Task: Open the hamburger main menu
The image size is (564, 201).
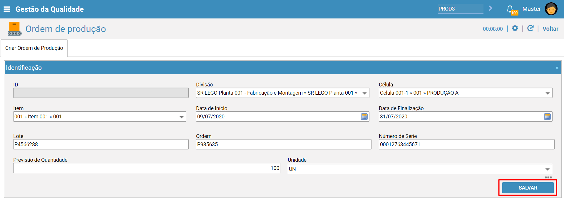Action: (x=7, y=9)
